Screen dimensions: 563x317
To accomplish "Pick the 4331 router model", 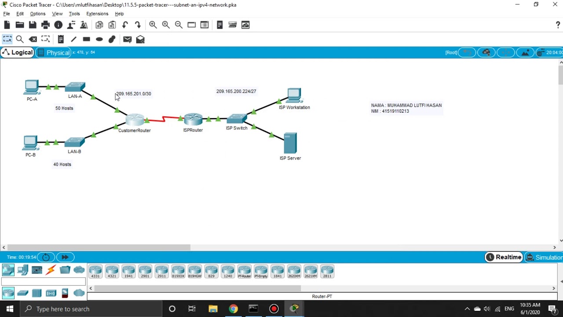I will click(x=95, y=271).
